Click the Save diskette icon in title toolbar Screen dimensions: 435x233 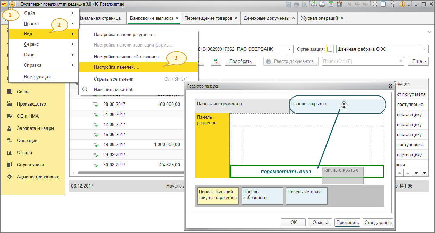coord(288,4)
